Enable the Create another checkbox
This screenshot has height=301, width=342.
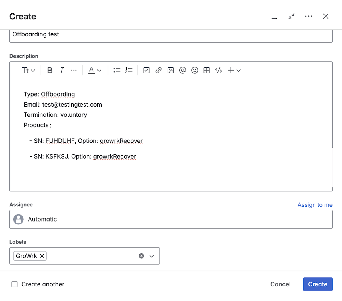pos(15,284)
